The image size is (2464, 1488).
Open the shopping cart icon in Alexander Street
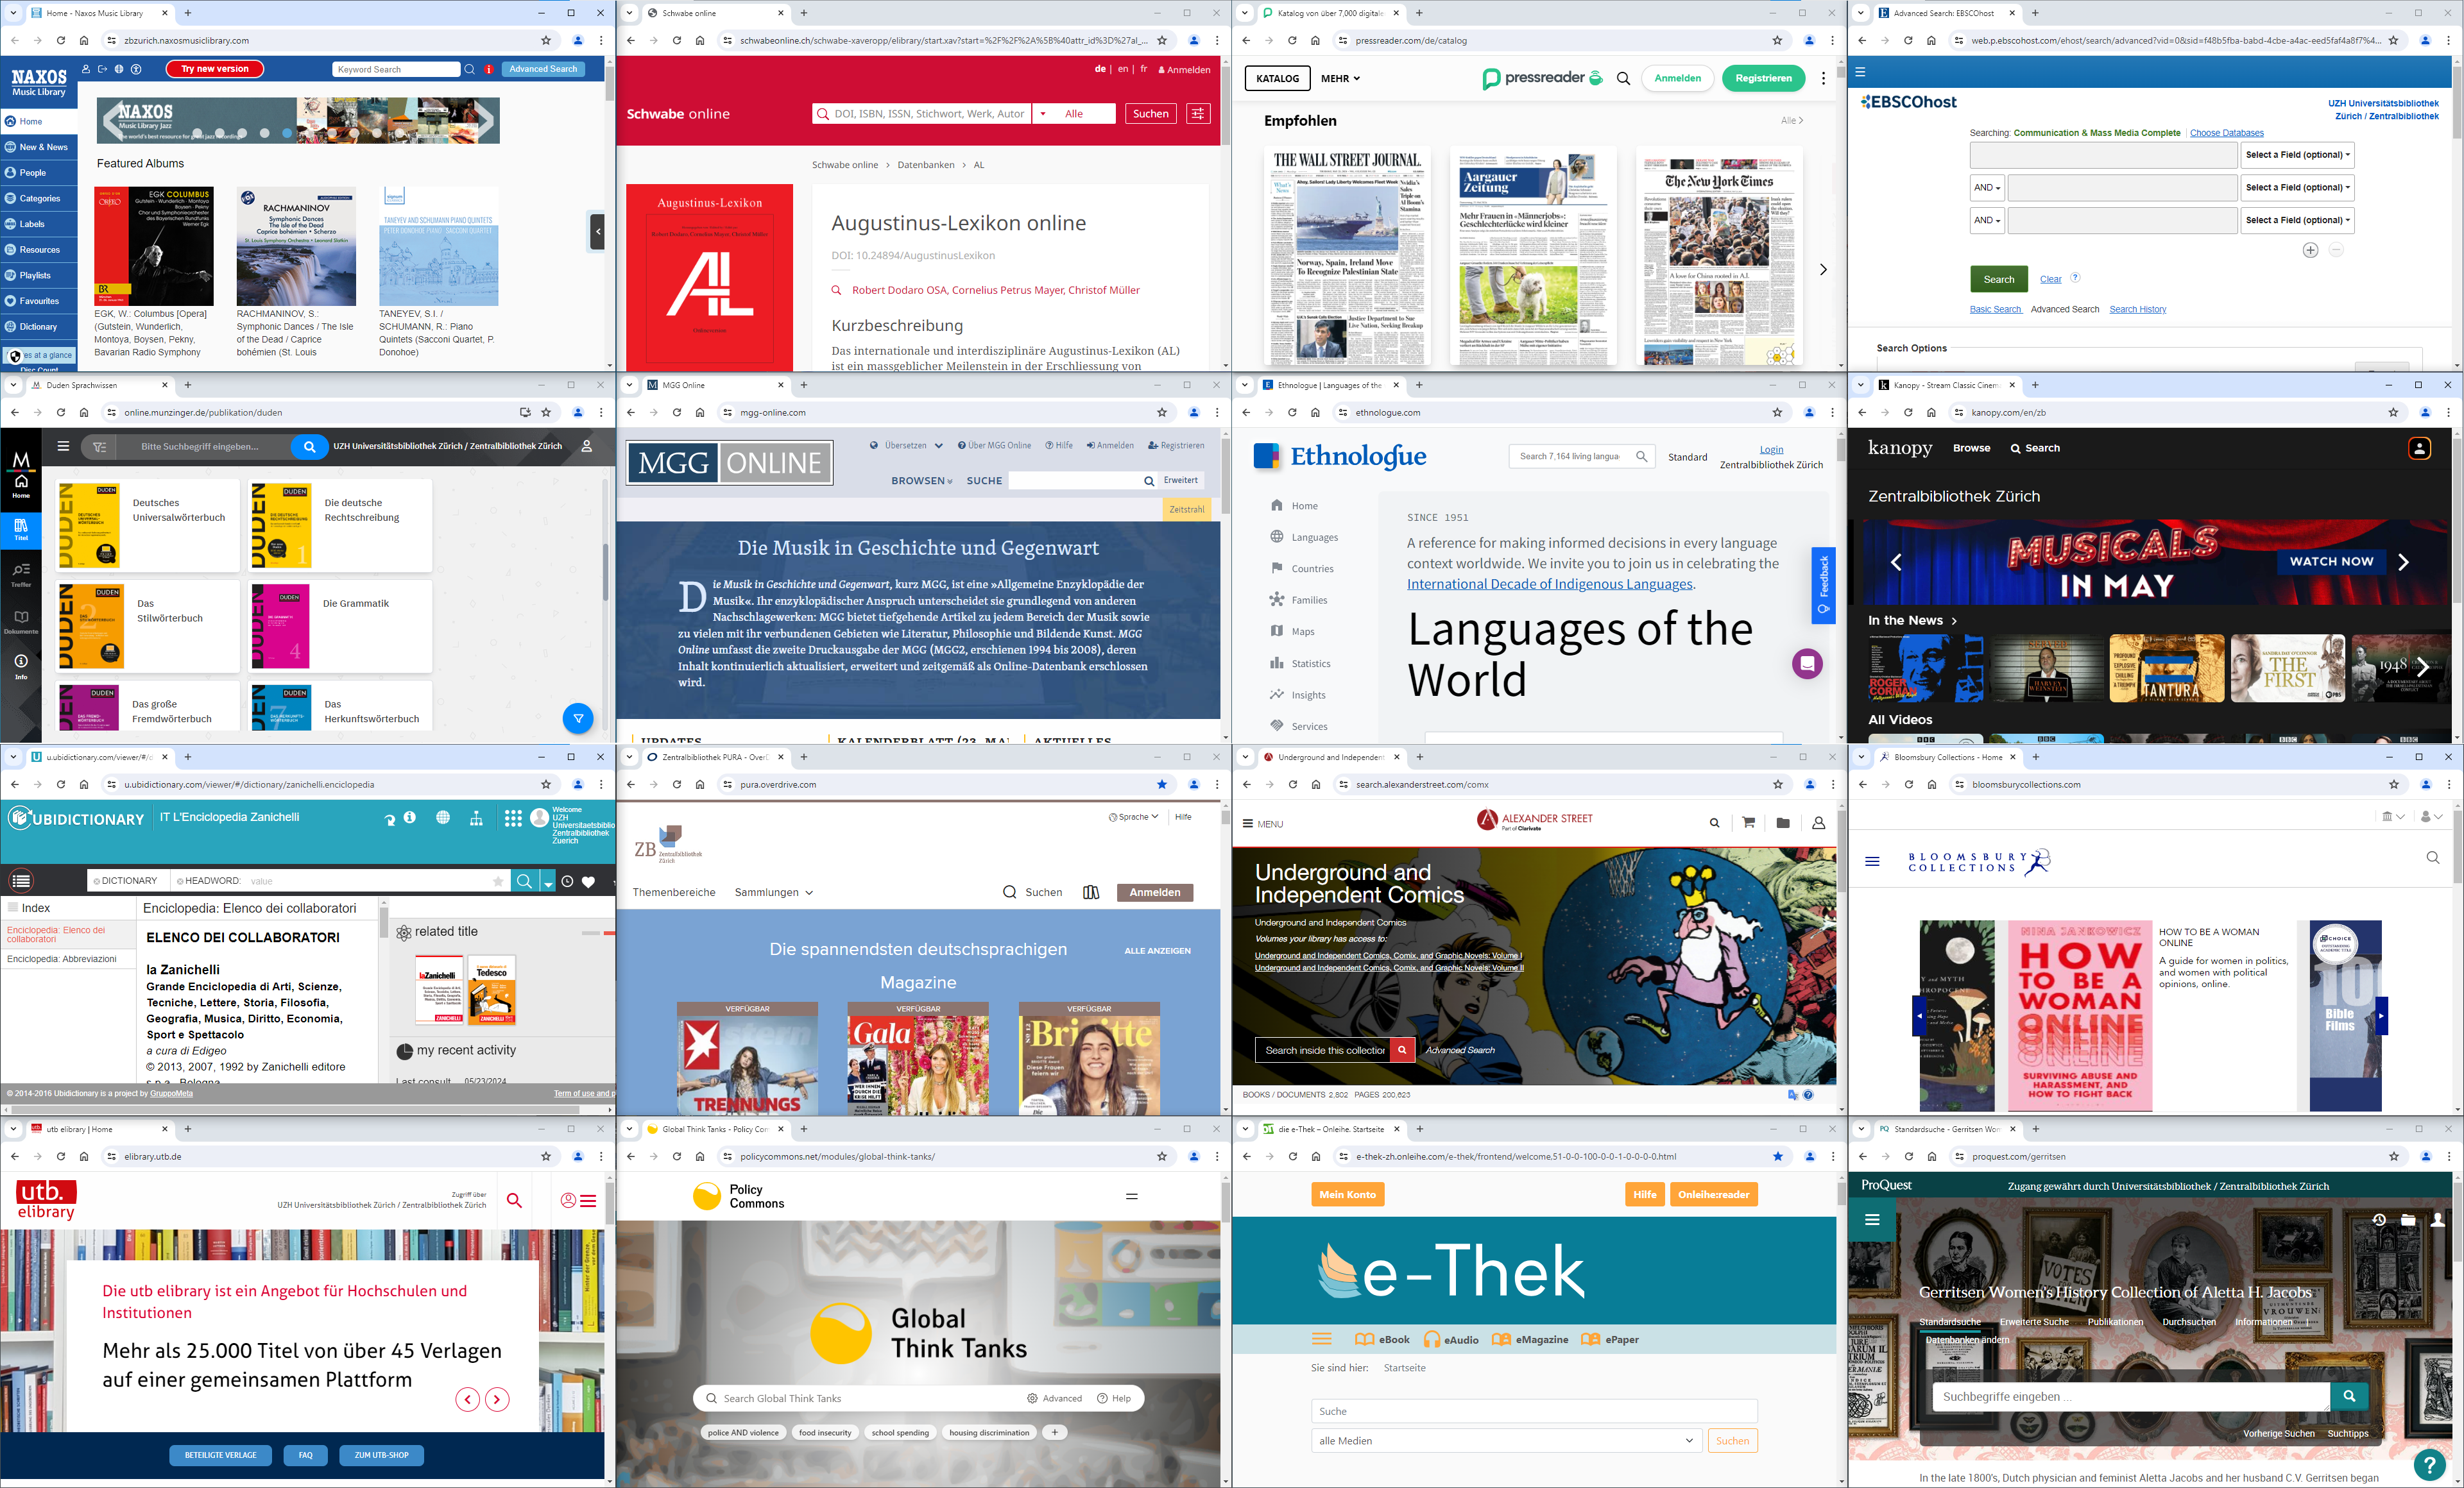pos(1748,822)
